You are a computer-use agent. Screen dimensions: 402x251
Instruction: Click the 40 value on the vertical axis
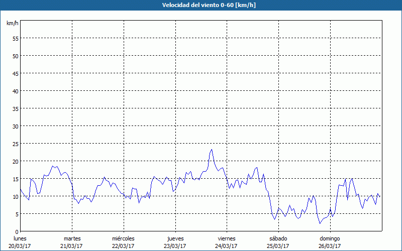(15, 91)
